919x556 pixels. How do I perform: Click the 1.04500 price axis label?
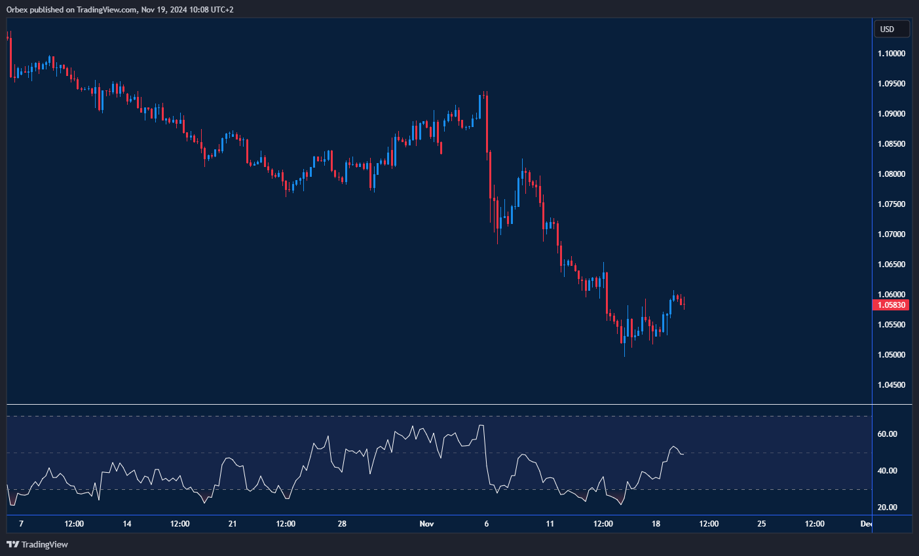[891, 385]
